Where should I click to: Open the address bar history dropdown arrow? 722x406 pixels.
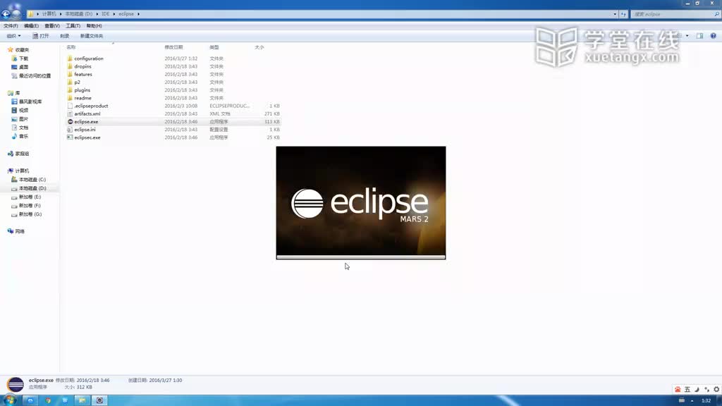click(615, 14)
